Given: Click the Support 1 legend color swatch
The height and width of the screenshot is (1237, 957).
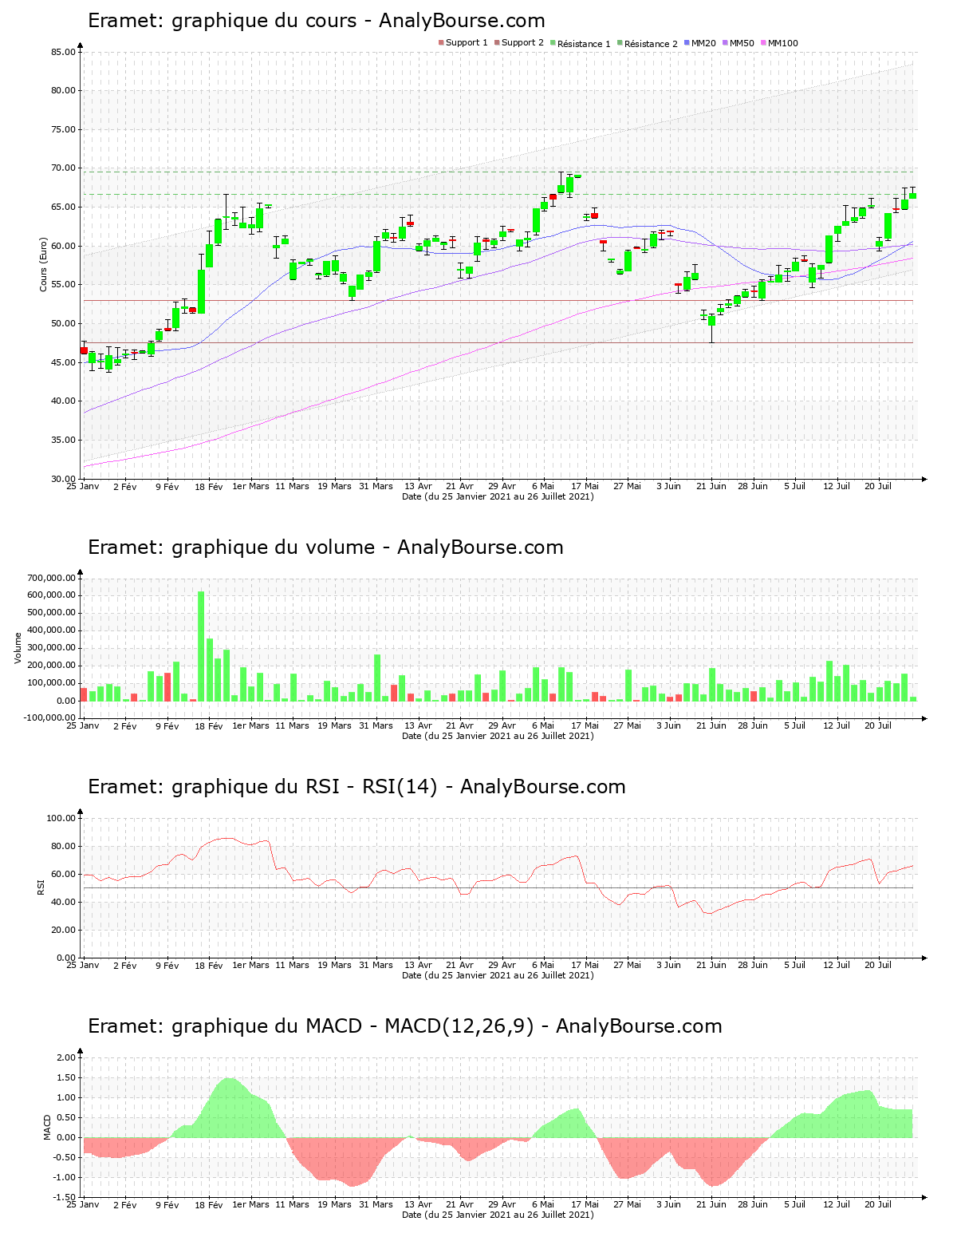Looking at the screenshot, I should tap(441, 43).
